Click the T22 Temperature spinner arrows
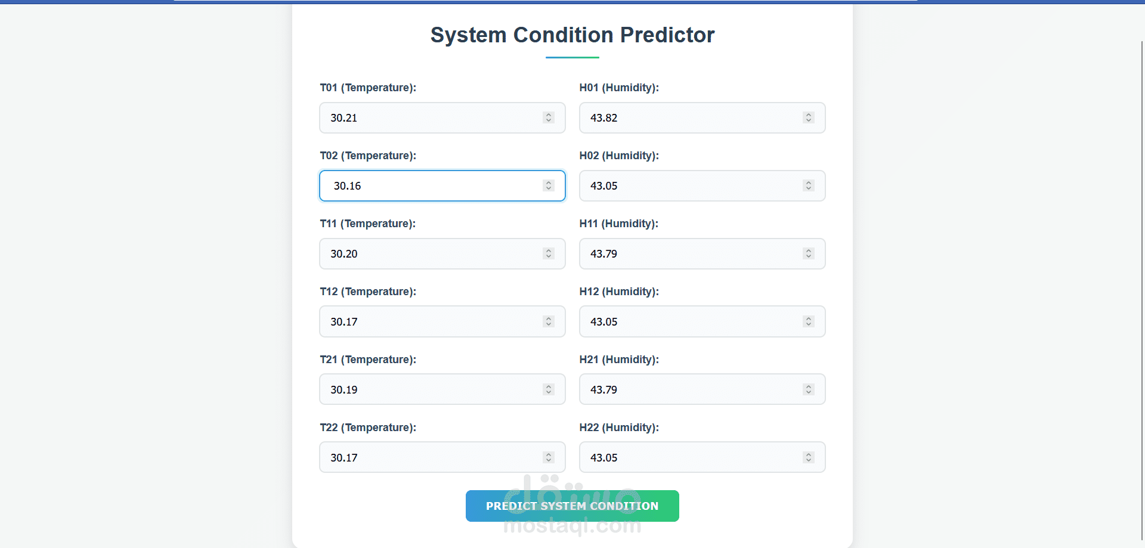Image resolution: width=1145 pixels, height=548 pixels. point(549,457)
